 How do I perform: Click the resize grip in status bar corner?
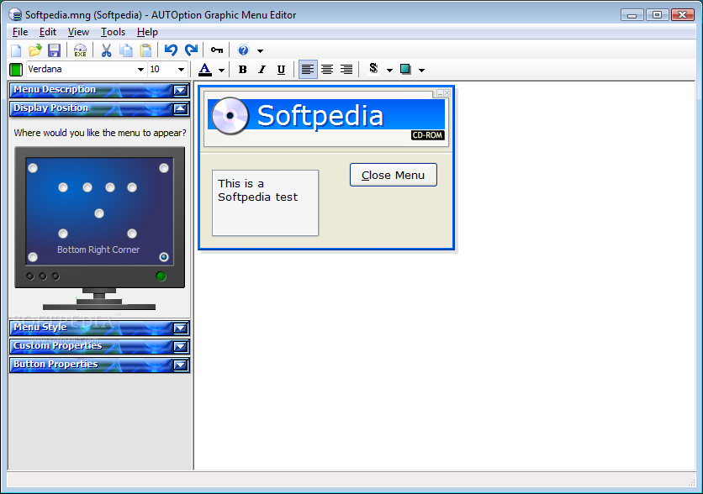tap(691, 482)
